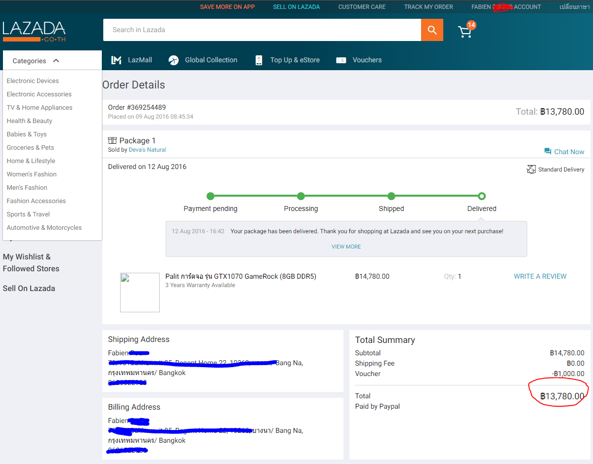Click the Package 1 box icon
Viewport: 593px width, 464px height.
pos(112,141)
